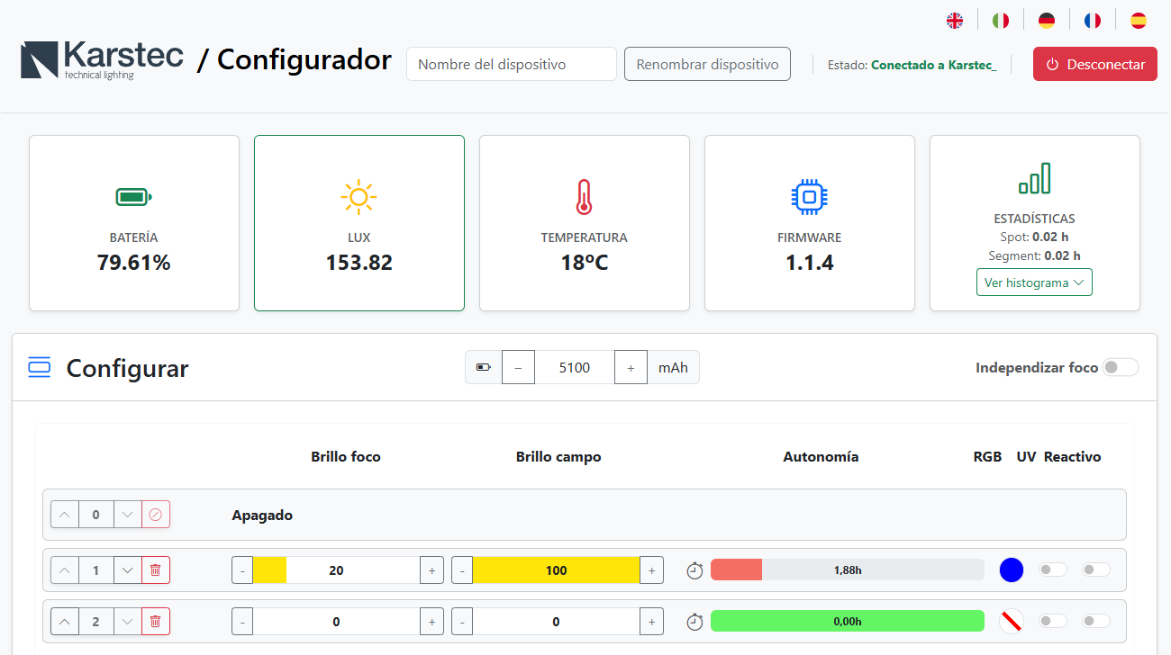The height and width of the screenshot is (655, 1171).
Task: Click Renombrar dispositivo
Action: click(x=707, y=64)
